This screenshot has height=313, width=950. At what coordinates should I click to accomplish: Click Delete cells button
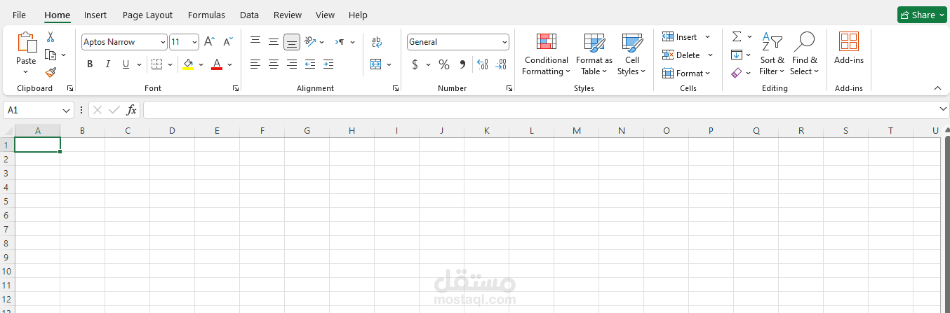pyautogui.click(x=681, y=55)
